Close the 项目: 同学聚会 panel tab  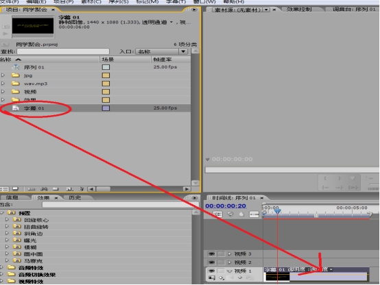coord(53,10)
